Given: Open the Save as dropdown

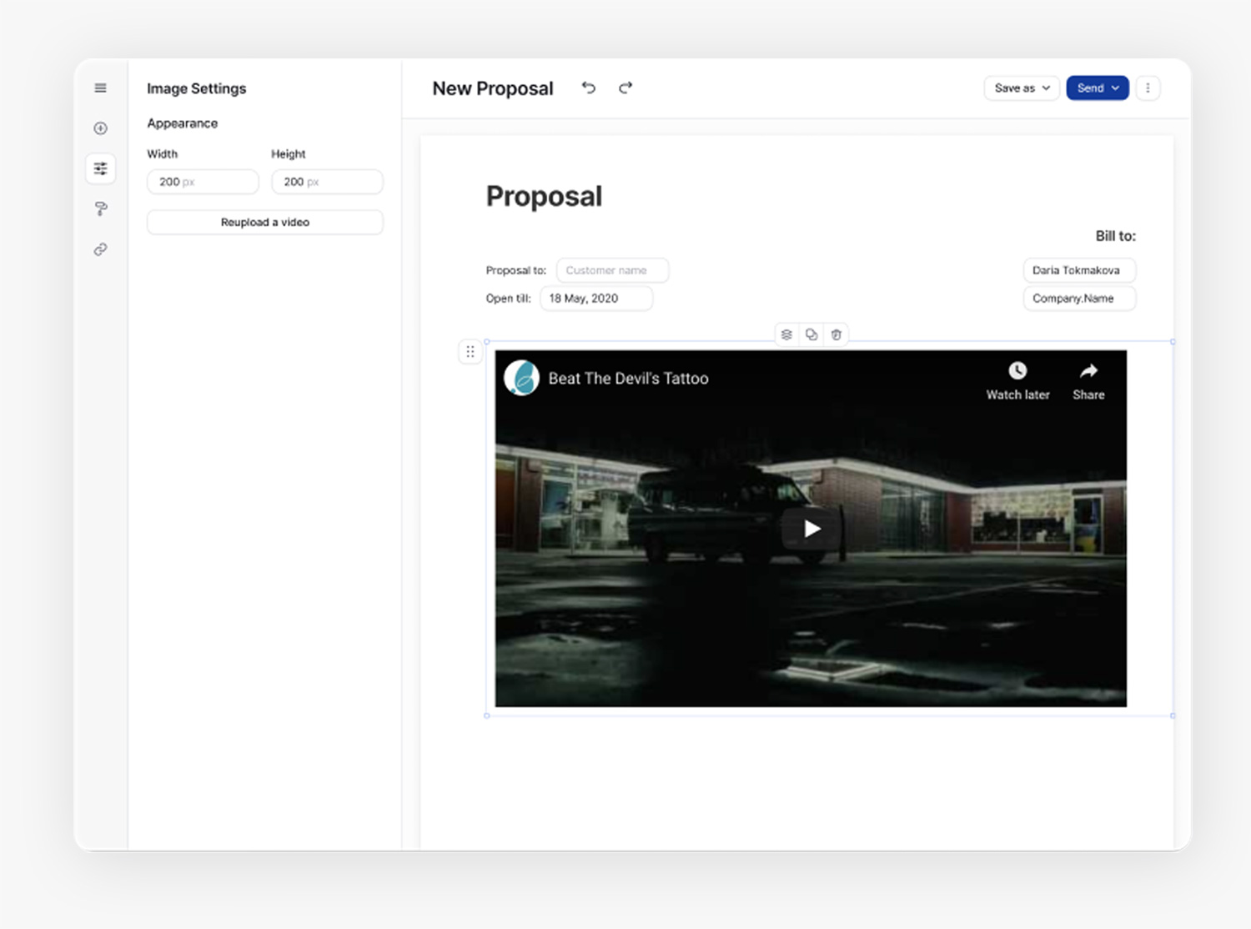Looking at the screenshot, I should [1022, 88].
